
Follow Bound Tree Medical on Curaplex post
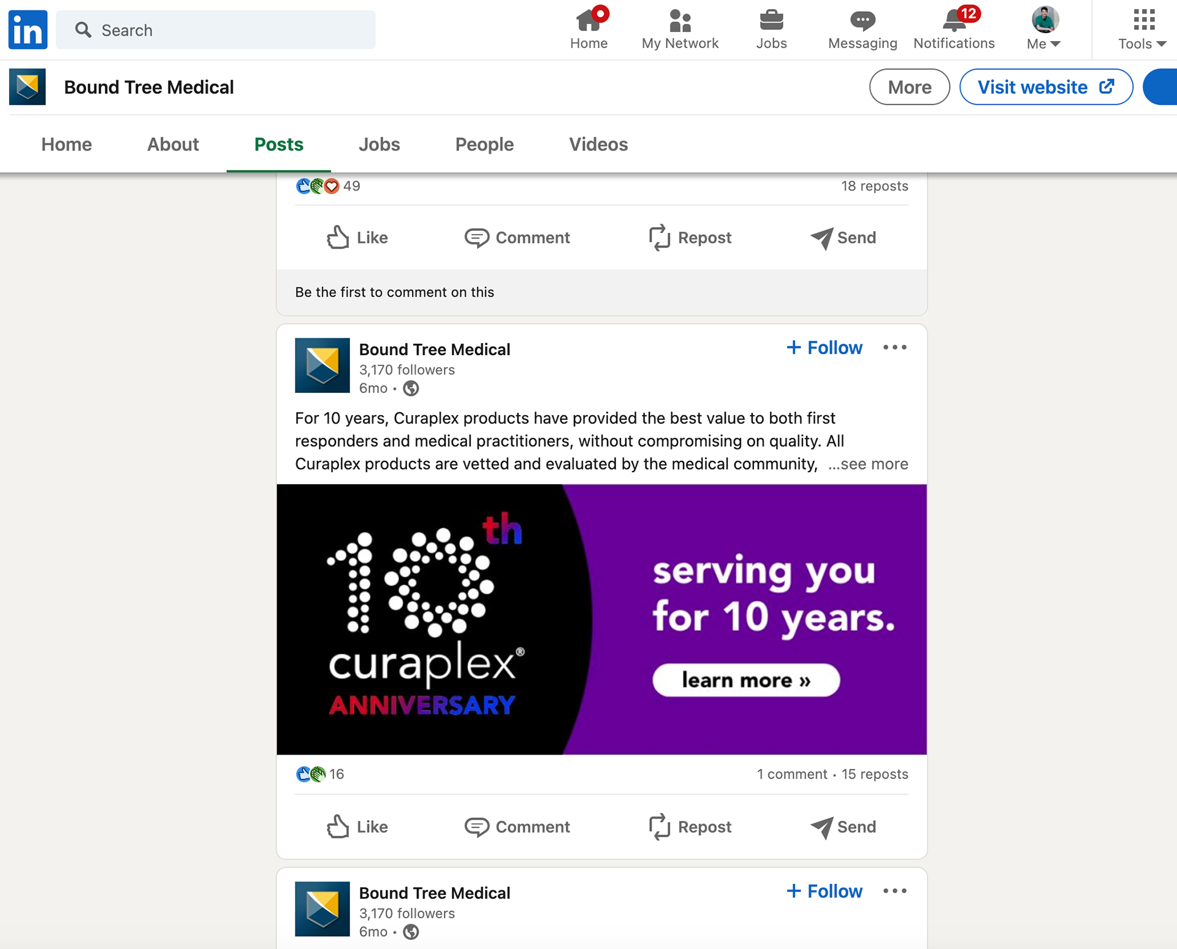(824, 348)
